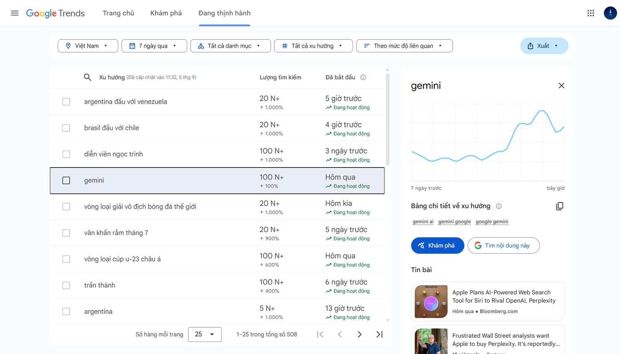Open the 'google gemini' related query
The height and width of the screenshot is (354, 620).
tap(492, 222)
